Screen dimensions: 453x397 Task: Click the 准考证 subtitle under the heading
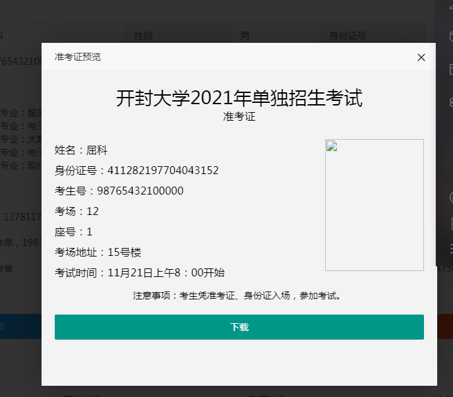[x=239, y=117]
